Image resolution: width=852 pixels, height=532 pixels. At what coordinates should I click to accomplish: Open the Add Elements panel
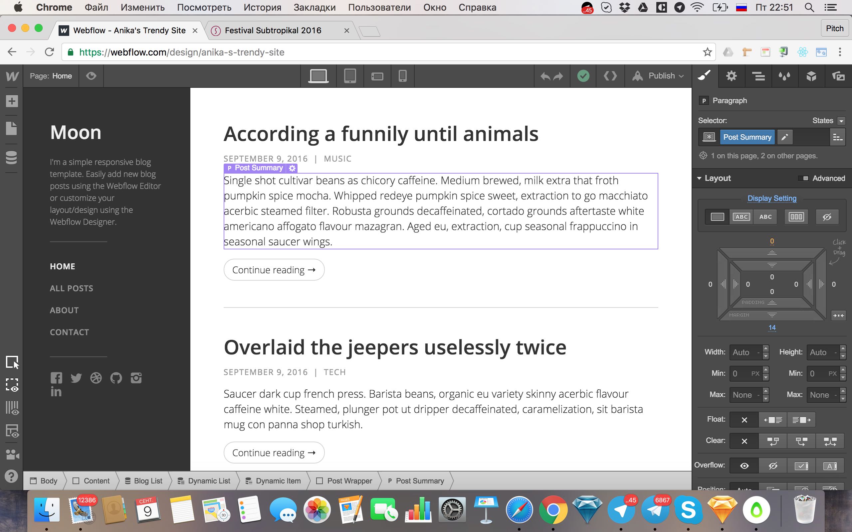point(12,101)
